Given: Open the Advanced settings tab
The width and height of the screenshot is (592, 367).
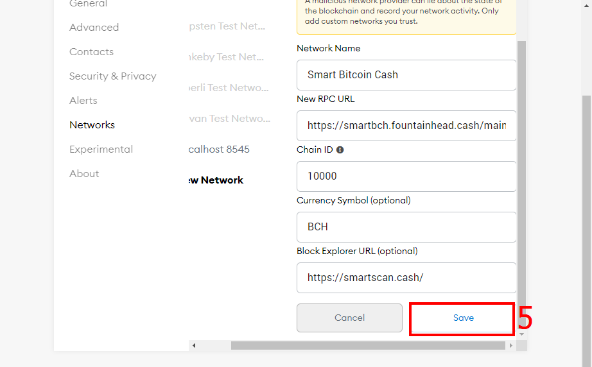Looking at the screenshot, I should [94, 28].
